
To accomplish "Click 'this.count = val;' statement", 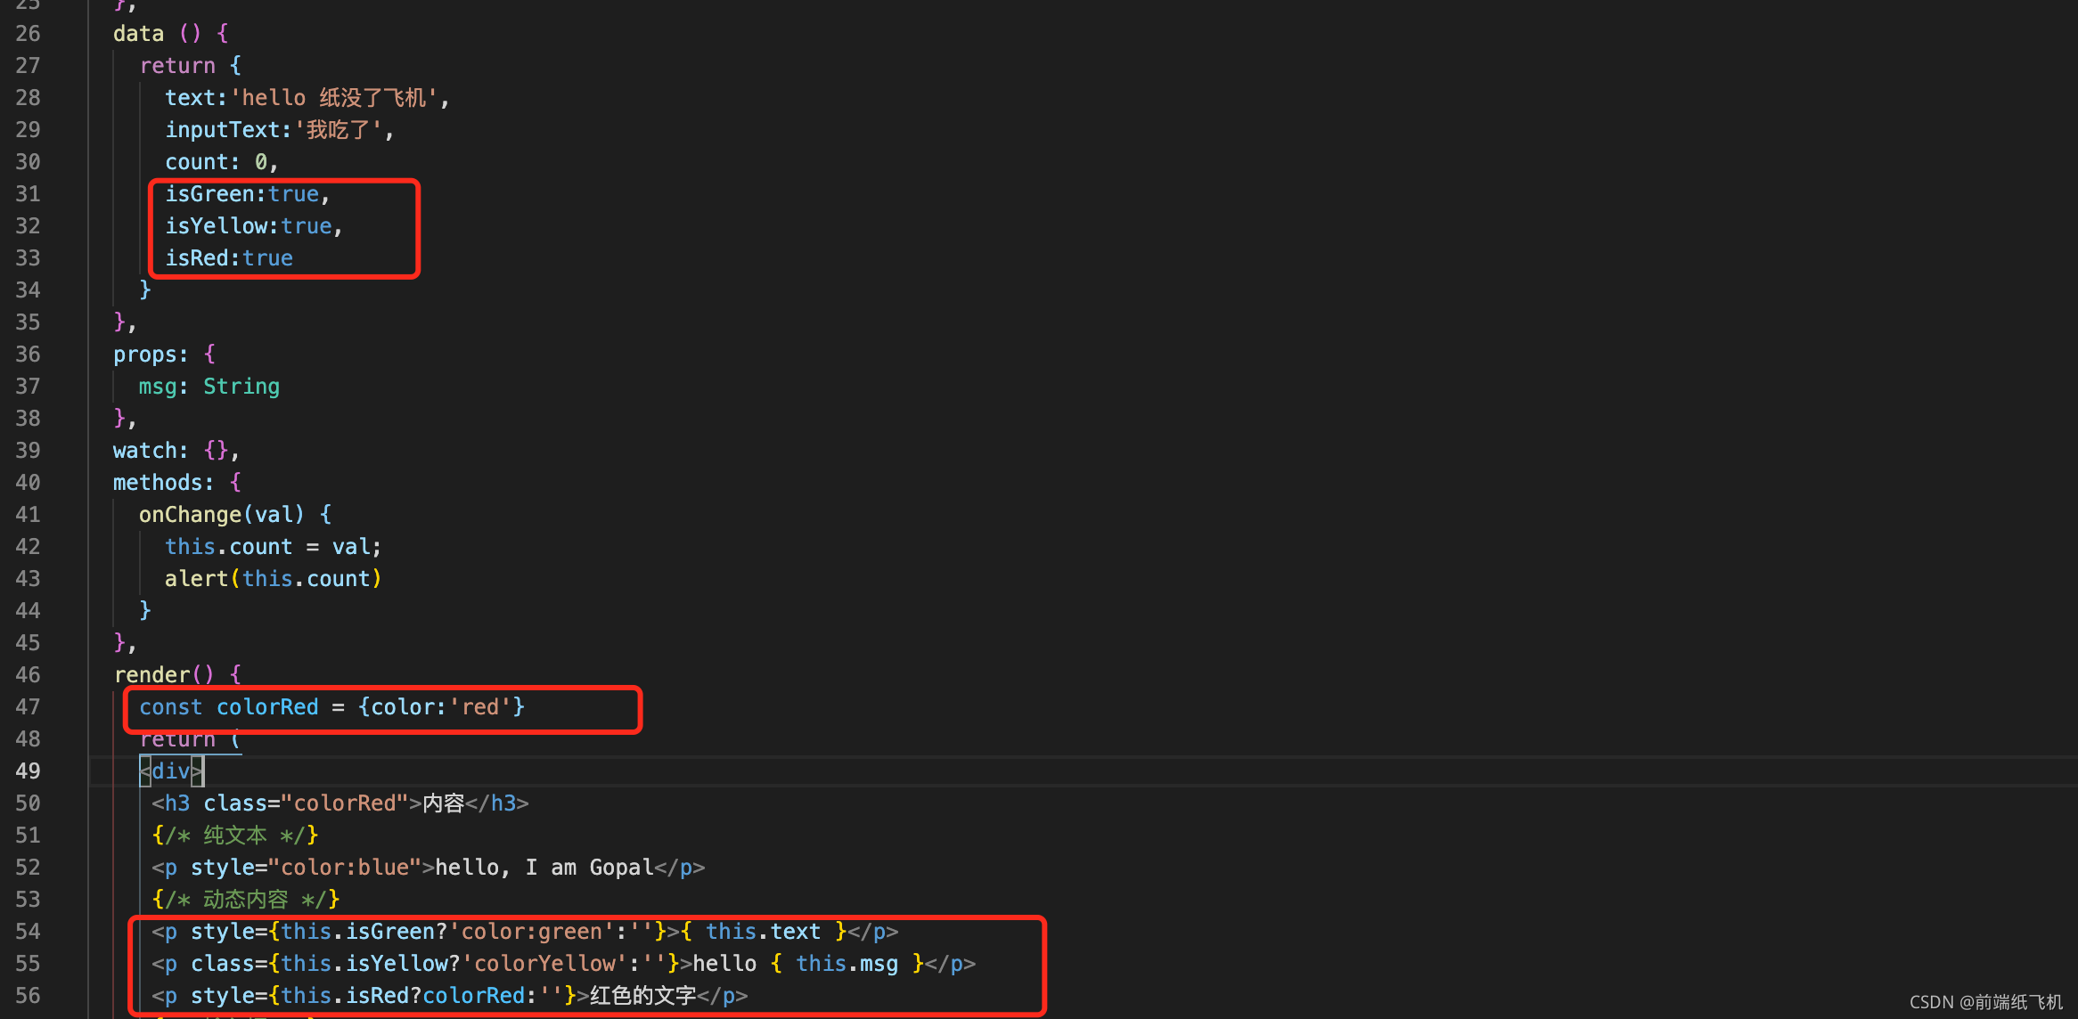I will tap(274, 547).
